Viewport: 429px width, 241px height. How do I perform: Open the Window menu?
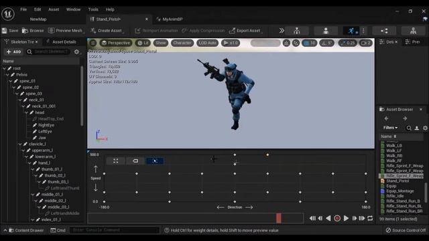[73, 9]
